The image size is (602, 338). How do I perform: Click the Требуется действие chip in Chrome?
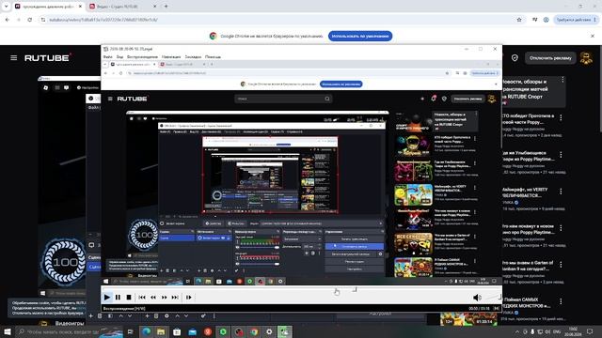pos(576,20)
